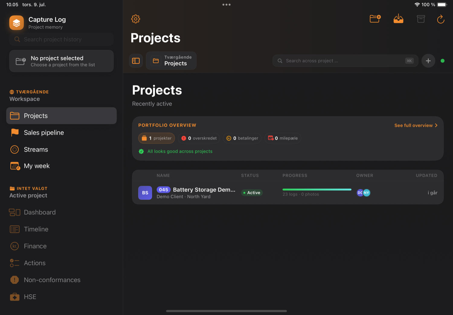Click All looks good across projects

[x=180, y=151]
